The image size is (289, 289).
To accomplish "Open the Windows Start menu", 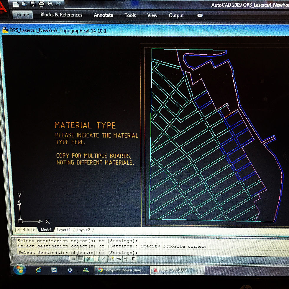I will pos(19,270).
